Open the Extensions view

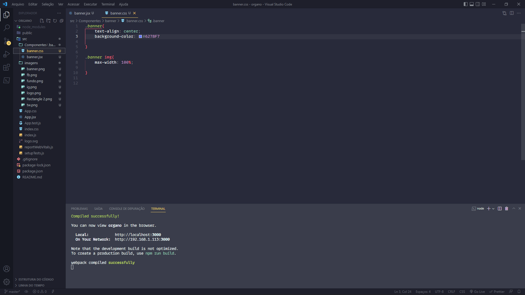click(x=7, y=67)
